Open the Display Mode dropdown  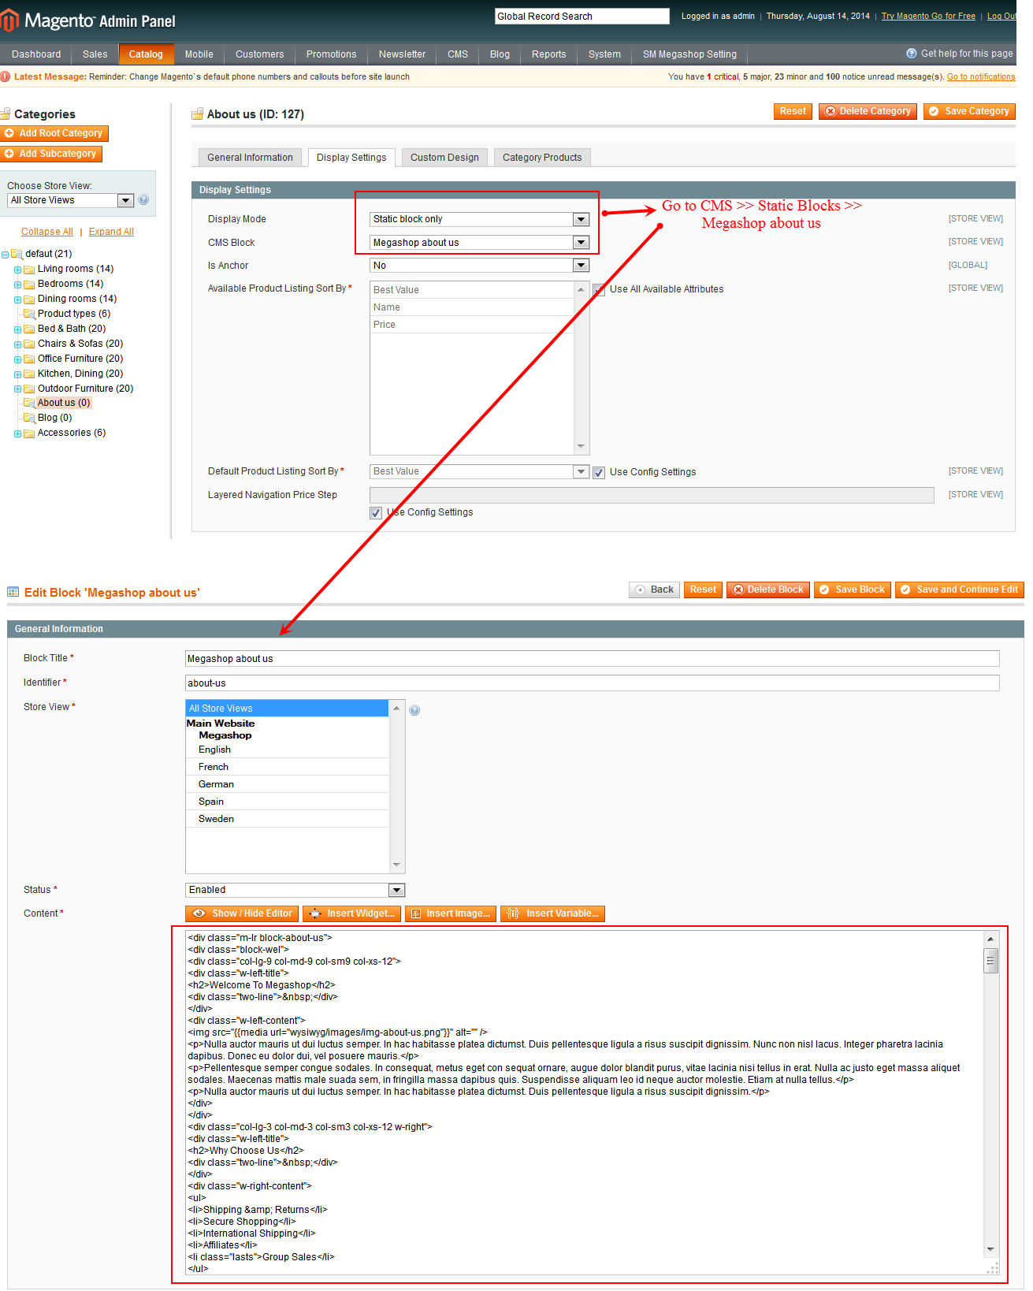(581, 219)
